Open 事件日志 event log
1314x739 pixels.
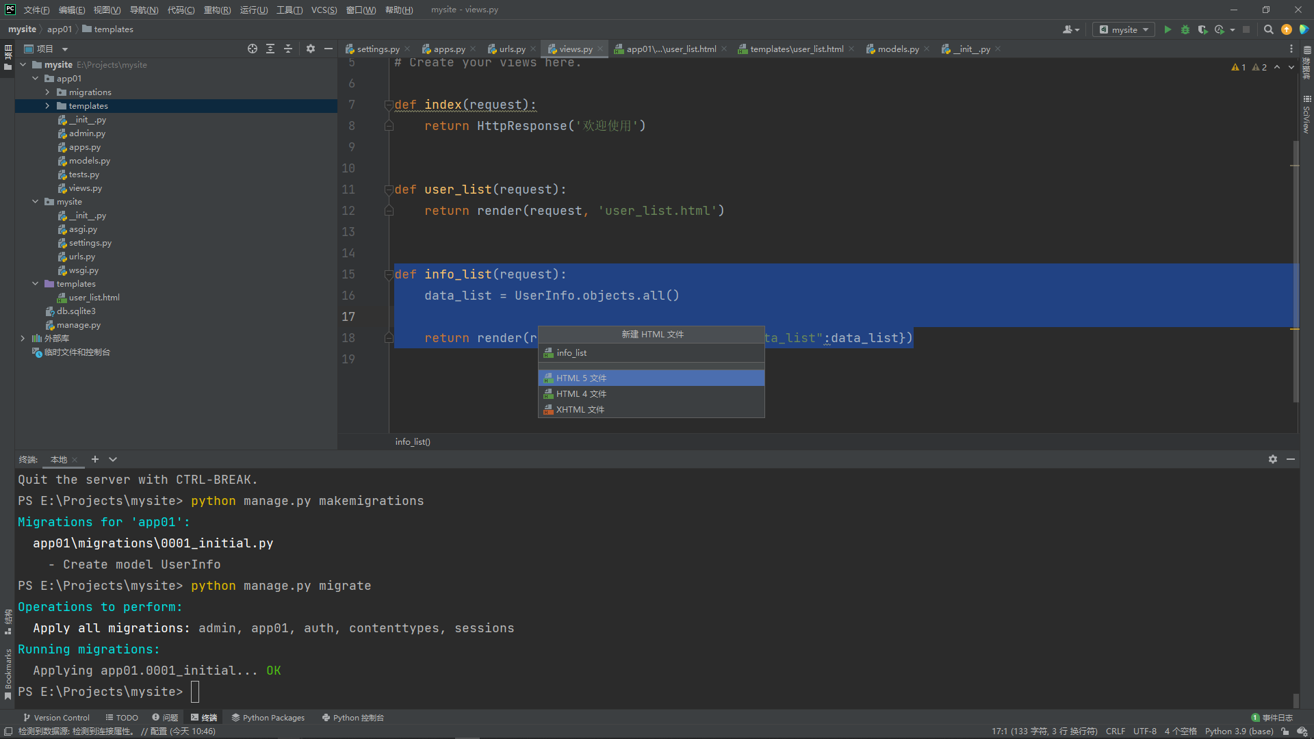pos(1272,717)
